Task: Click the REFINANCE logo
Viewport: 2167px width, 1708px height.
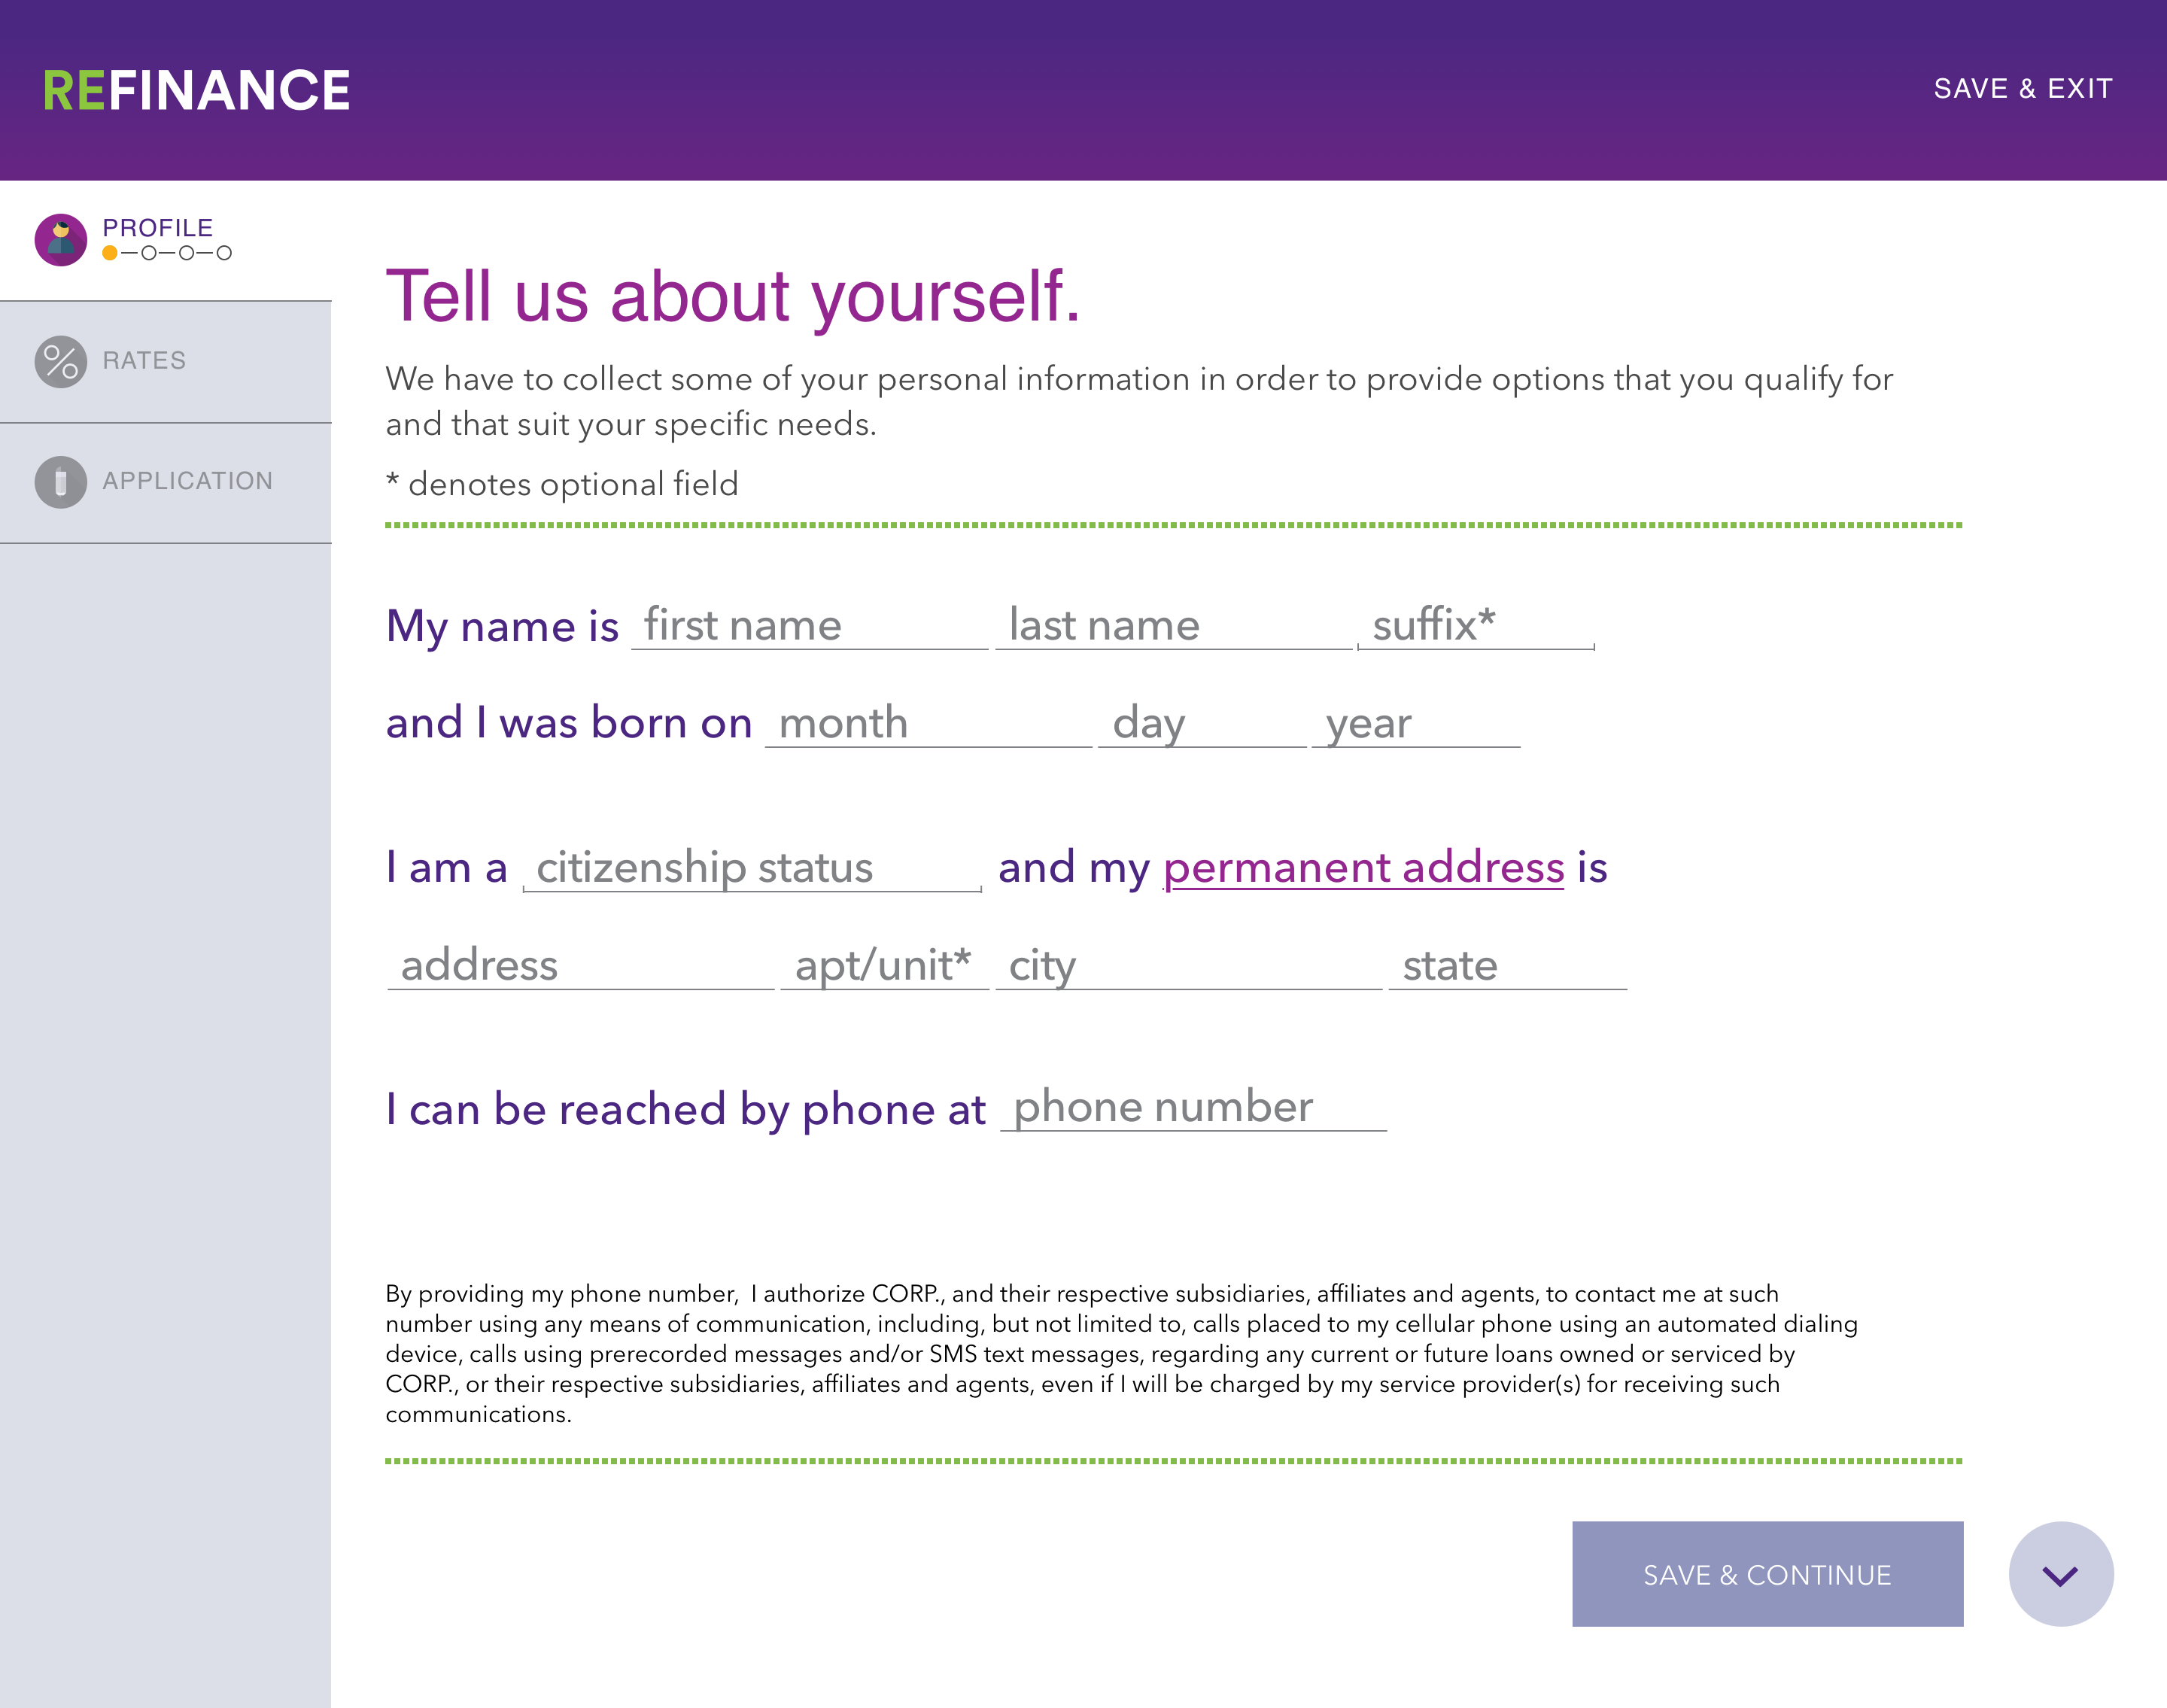Action: (x=196, y=90)
